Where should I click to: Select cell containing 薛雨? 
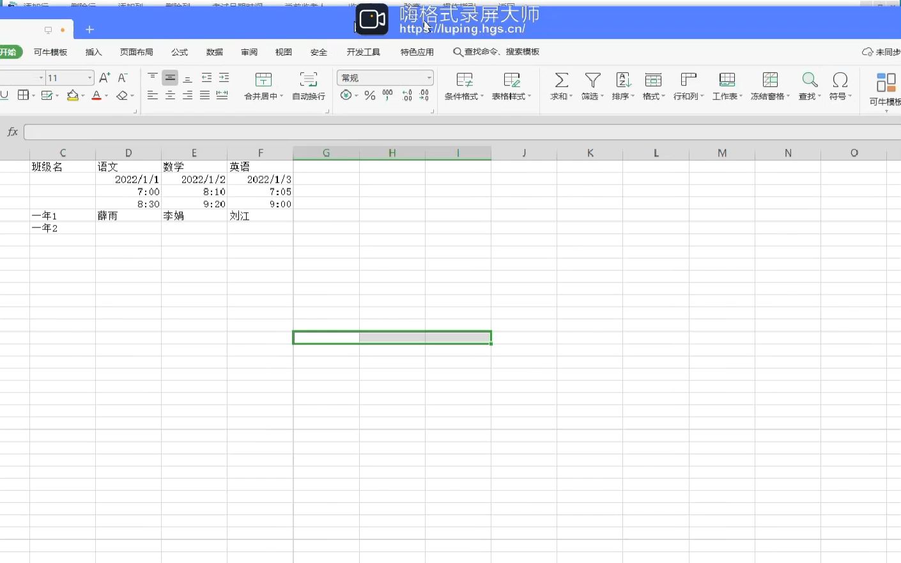pos(128,216)
